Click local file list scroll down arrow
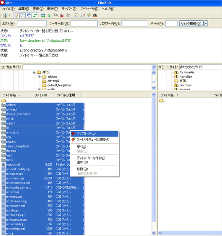 [153, 233]
